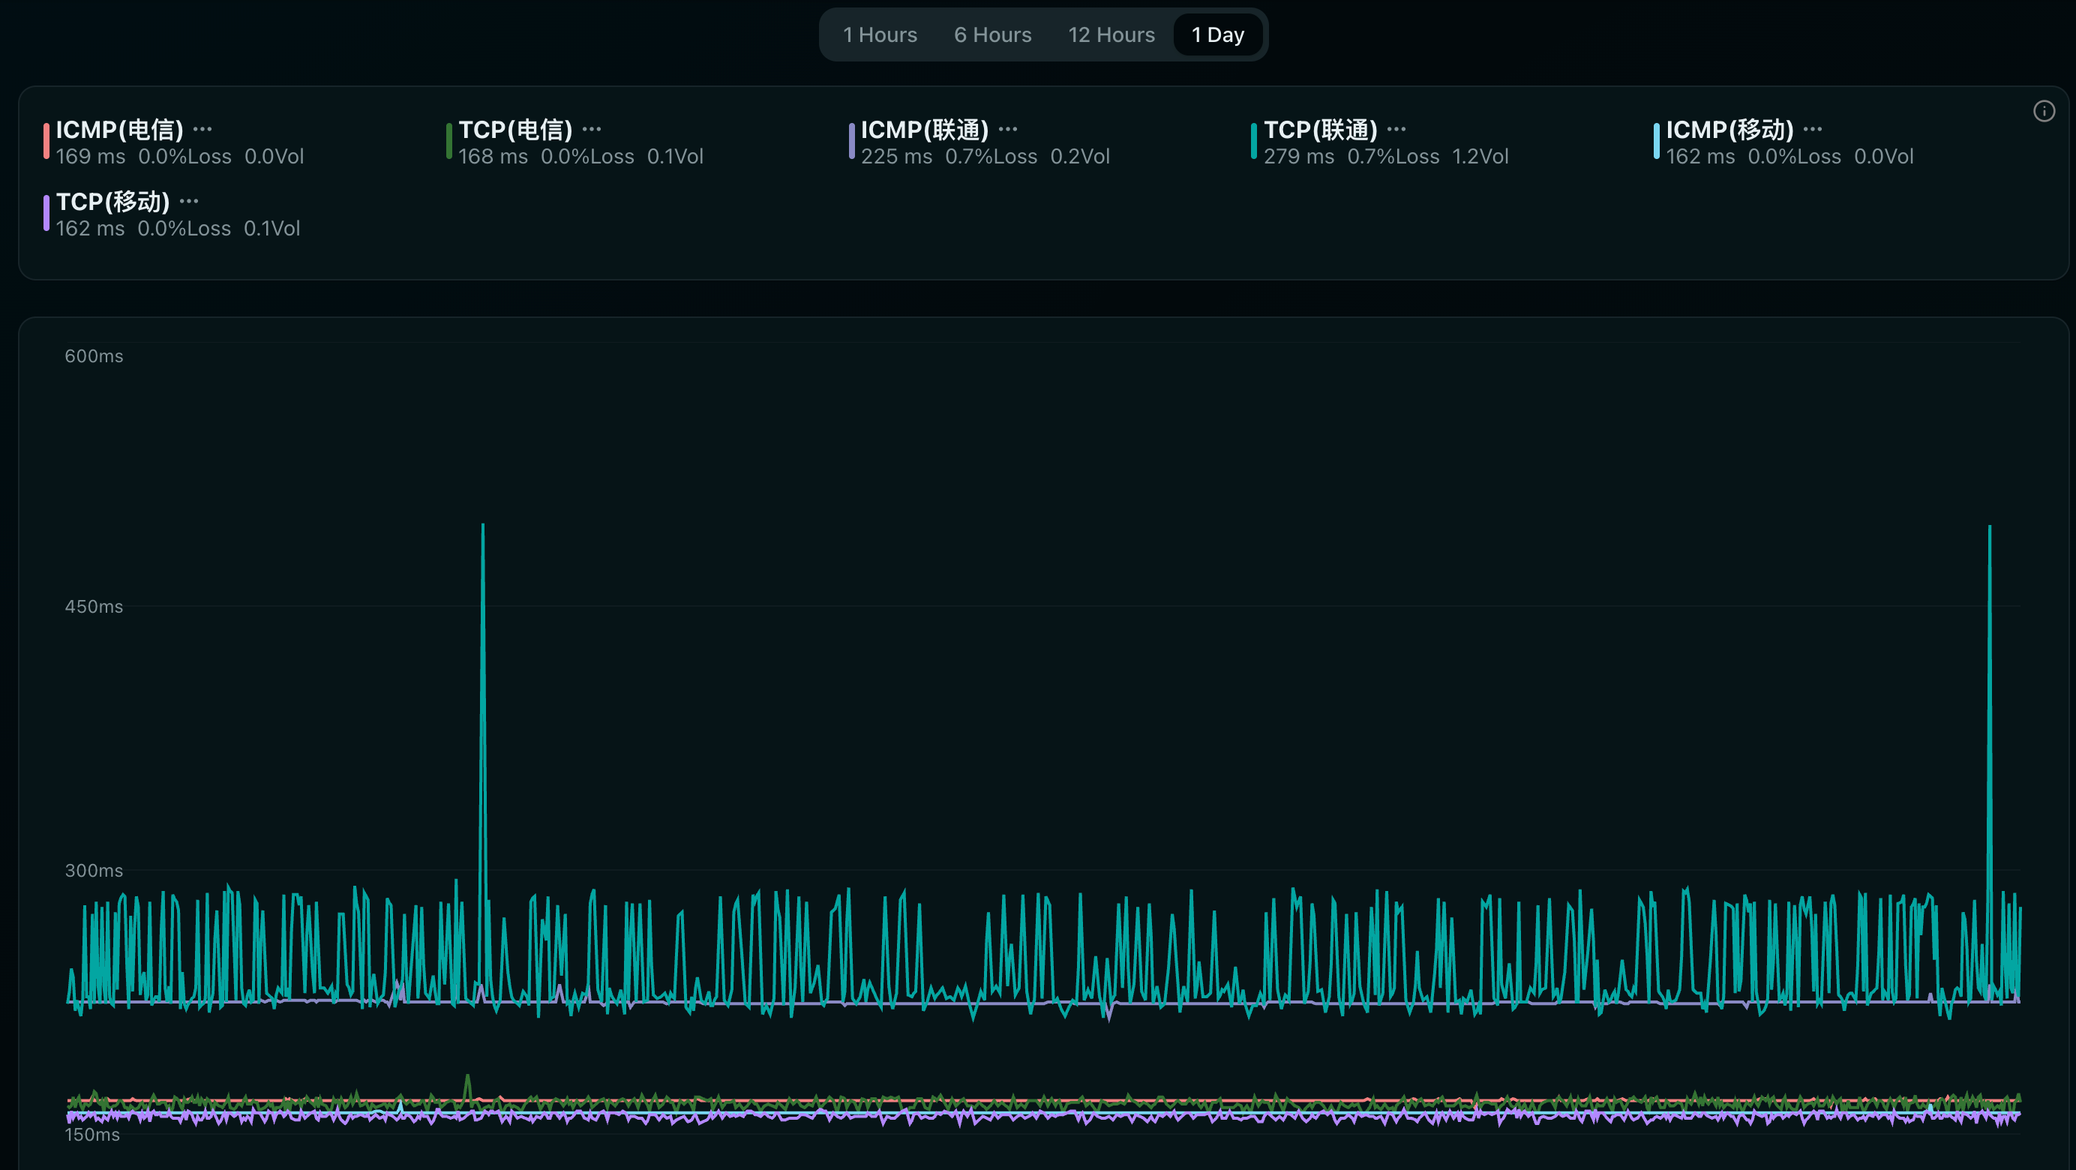Click the 279 ms latency value
The image size is (2076, 1170).
pyautogui.click(x=1298, y=156)
